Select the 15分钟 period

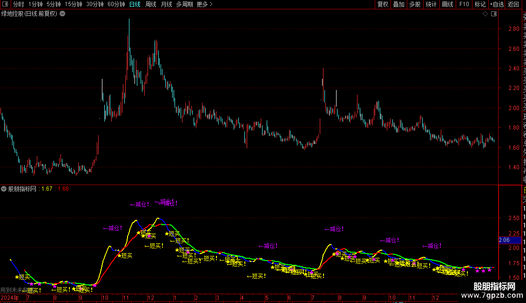74,4
